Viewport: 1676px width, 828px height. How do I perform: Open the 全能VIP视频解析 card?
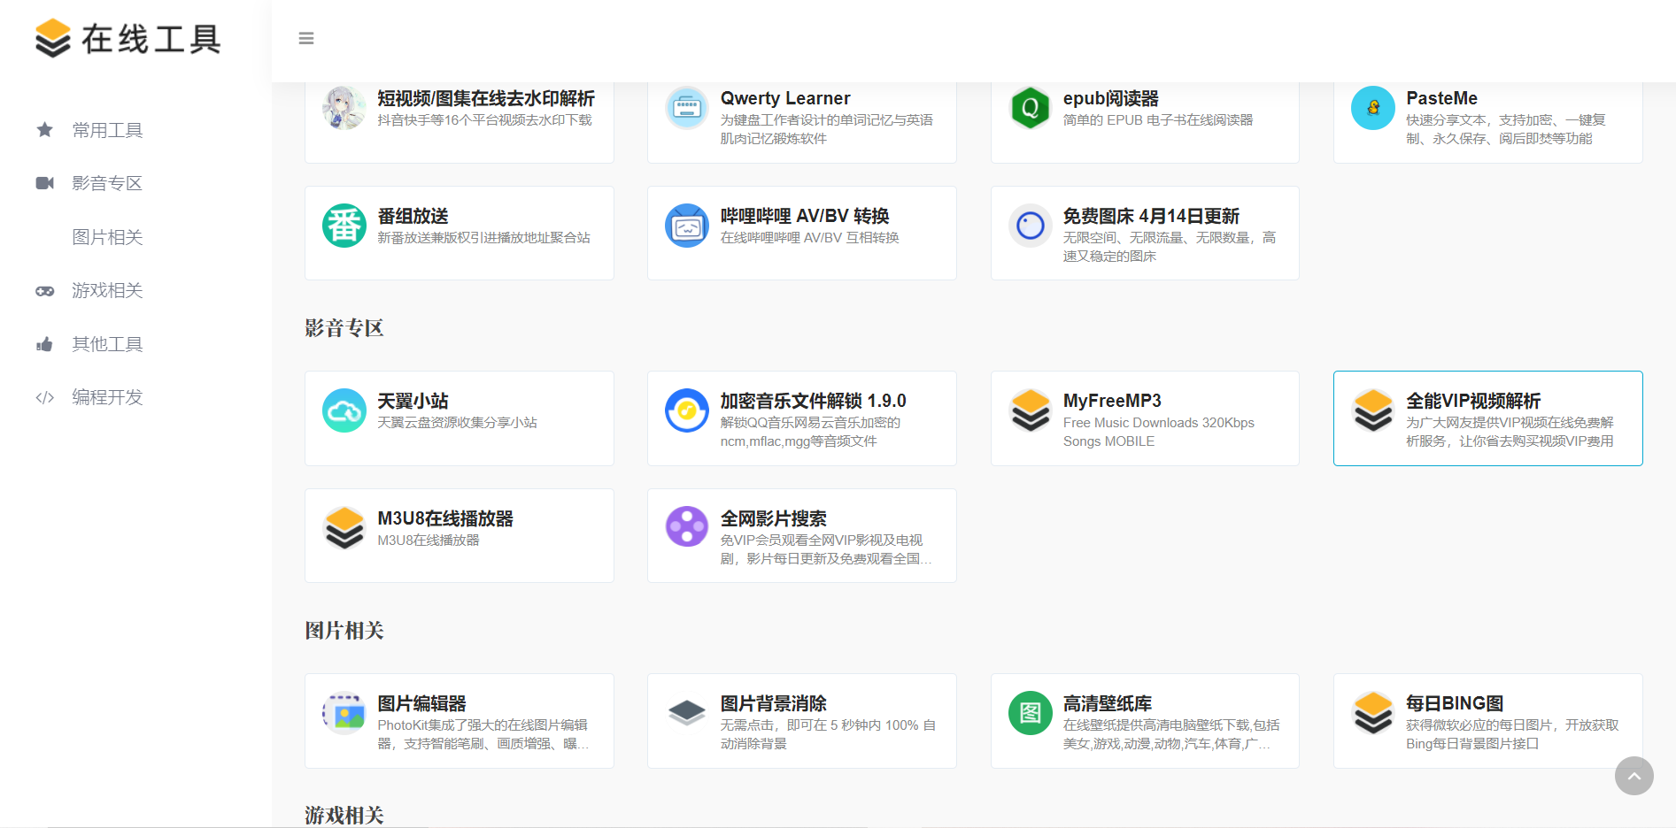click(x=1487, y=418)
